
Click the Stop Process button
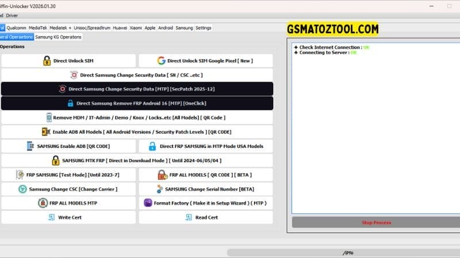tap(376, 222)
